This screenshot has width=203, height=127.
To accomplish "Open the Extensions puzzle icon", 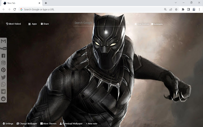I will click(x=183, y=9).
